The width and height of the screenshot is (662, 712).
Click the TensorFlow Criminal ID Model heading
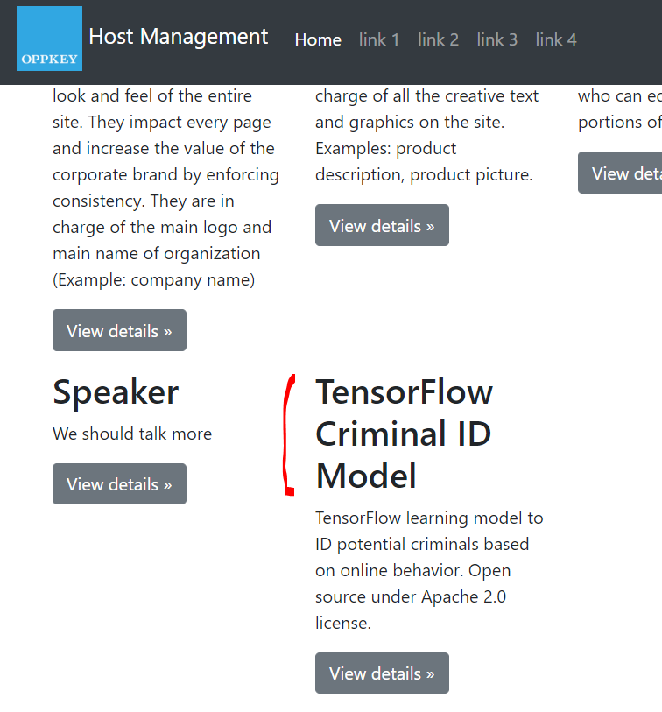404,434
